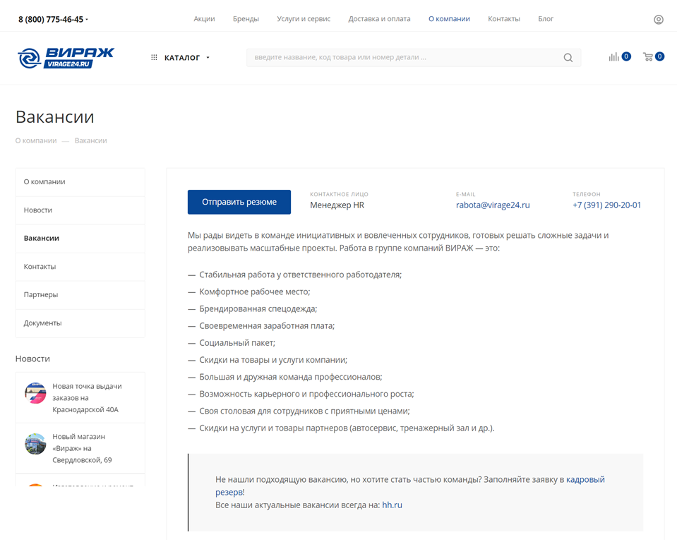Viewport: 677px width, 542px height.
Task: Follow the hh.ru vacancies link
Action: pyautogui.click(x=392, y=505)
